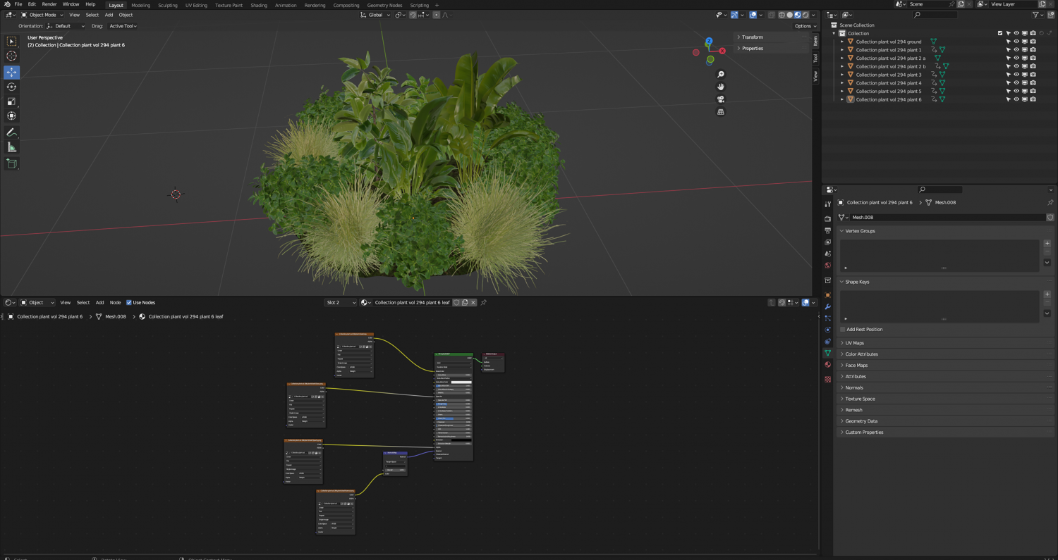
Task: Hide plant 3 in viewport via eye icon
Action: [1016, 75]
